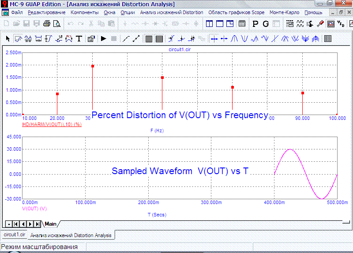This screenshot has width=353, height=253.
Task: Open the Область графиков Scope menu
Action: (x=237, y=12)
